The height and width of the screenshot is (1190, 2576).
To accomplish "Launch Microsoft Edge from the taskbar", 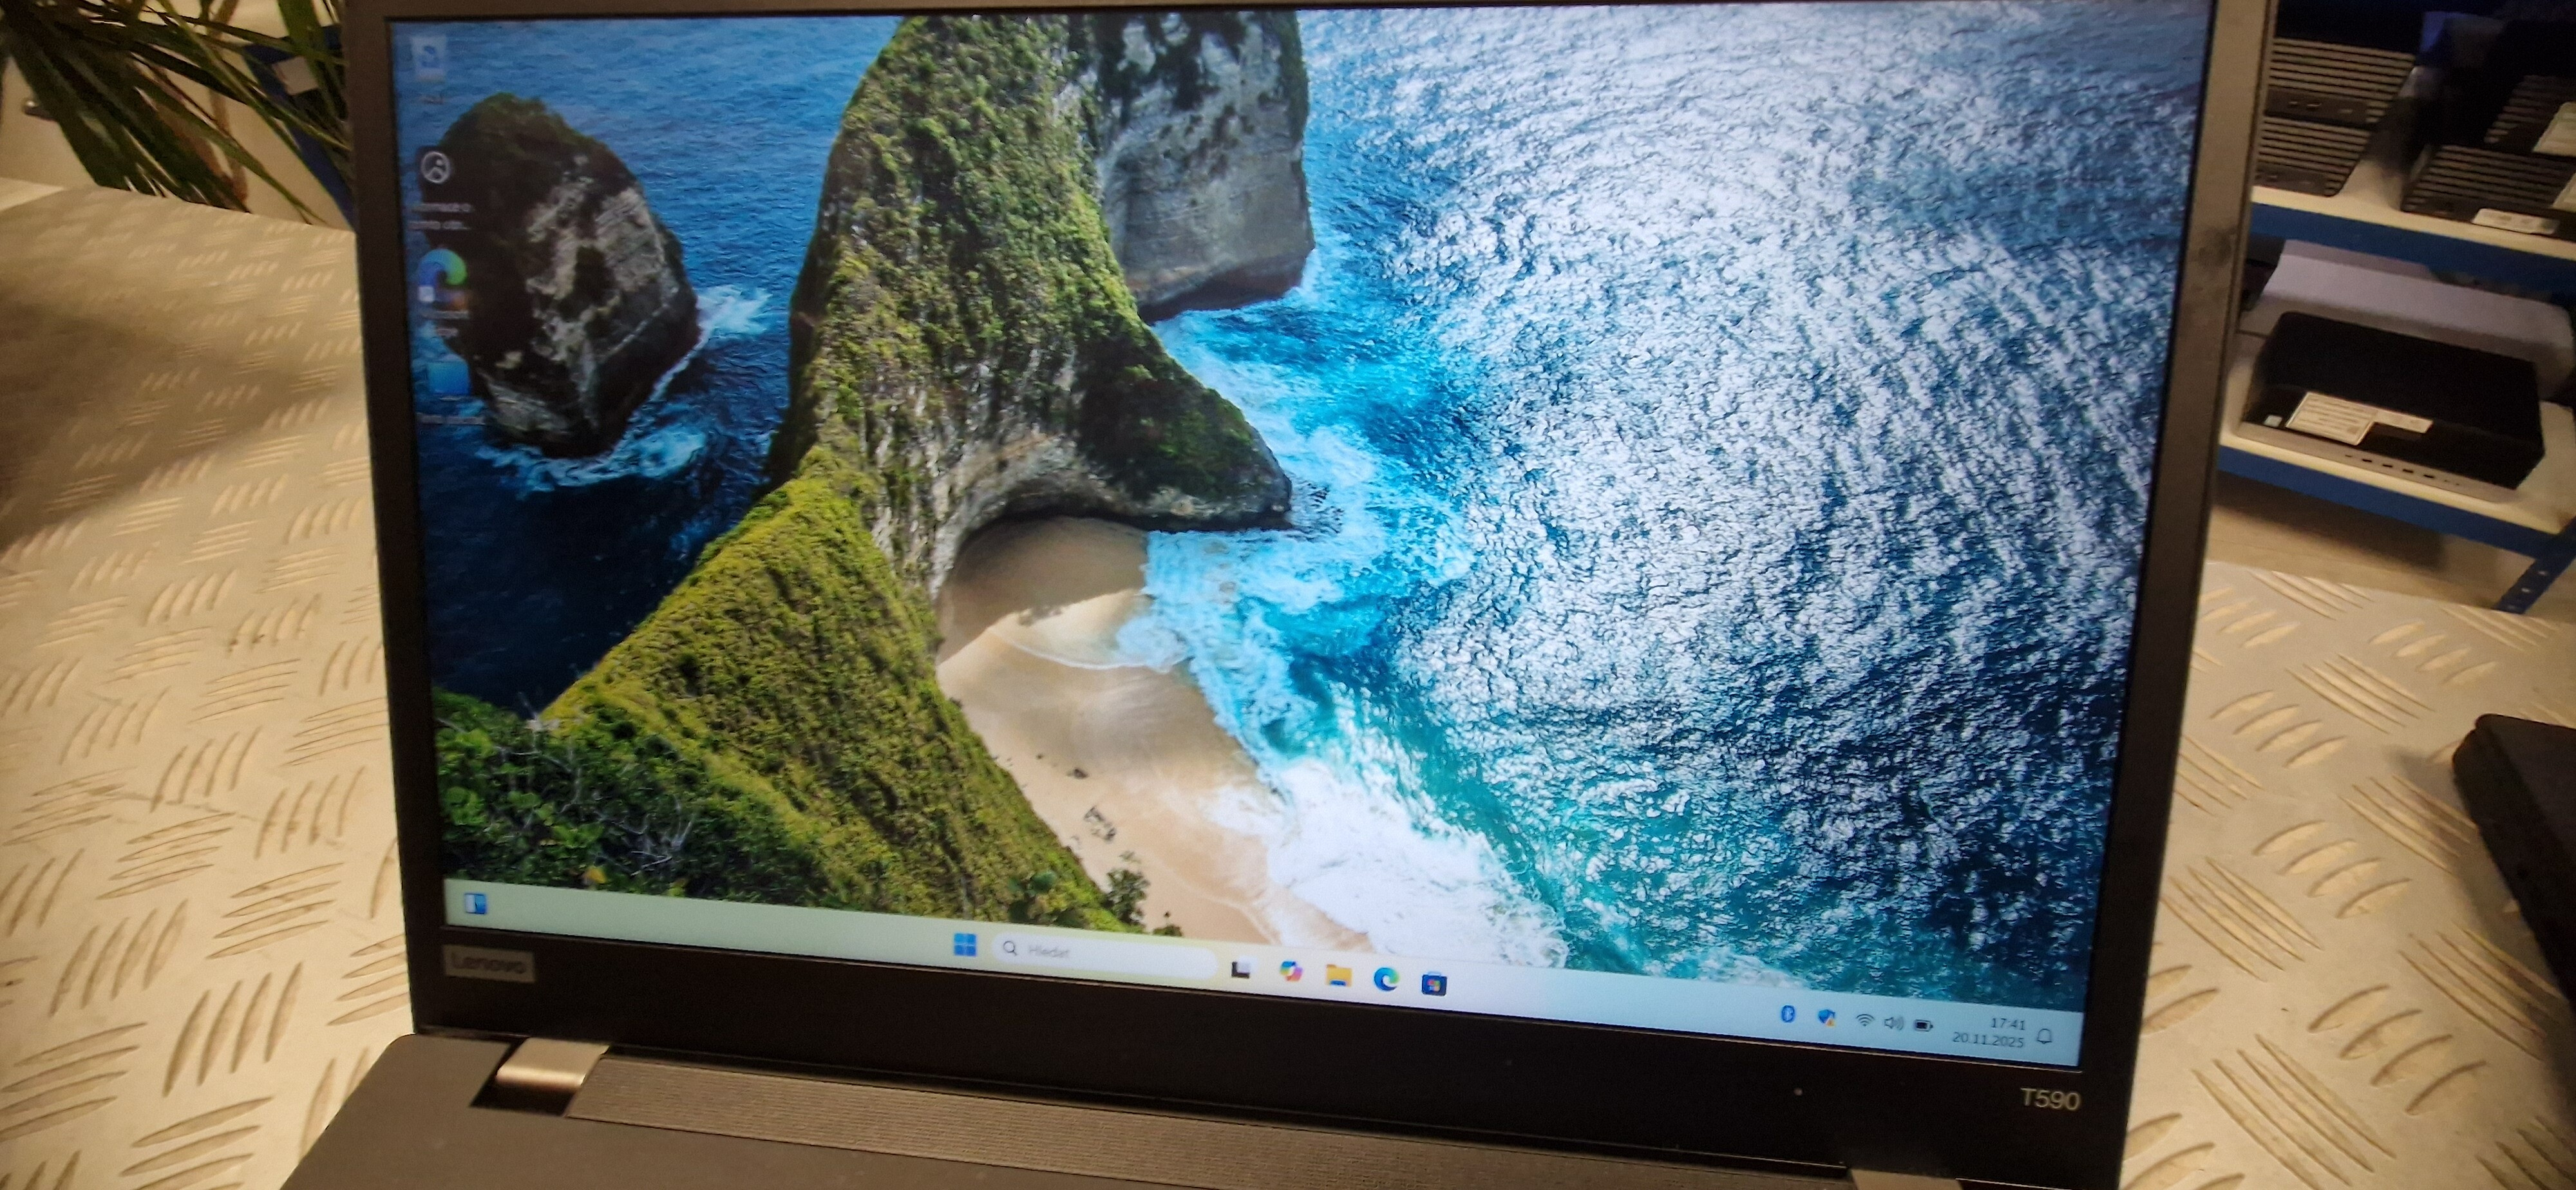I will [1386, 979].
